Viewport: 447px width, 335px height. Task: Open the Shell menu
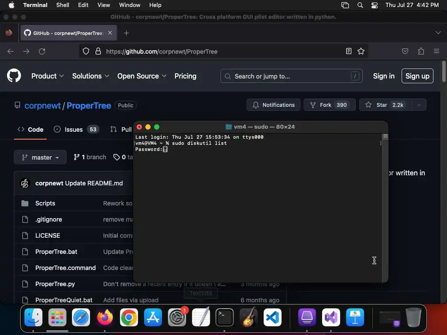(62, 5)
